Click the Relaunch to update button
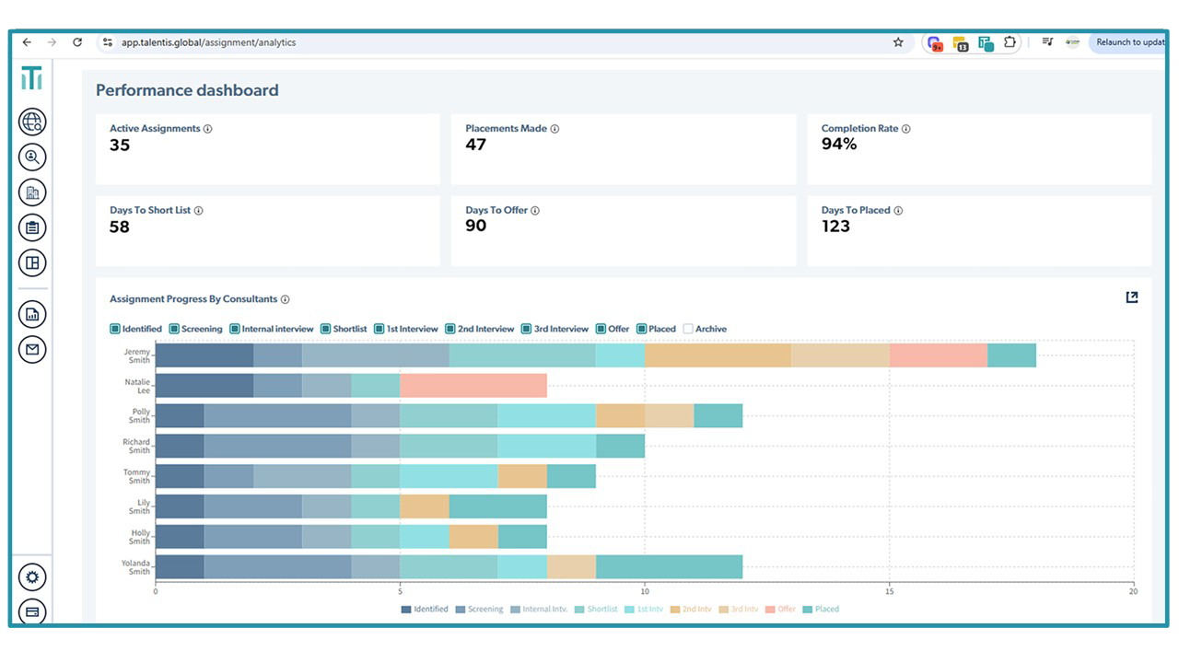 pyautogui.click(x=1128, y=42)
